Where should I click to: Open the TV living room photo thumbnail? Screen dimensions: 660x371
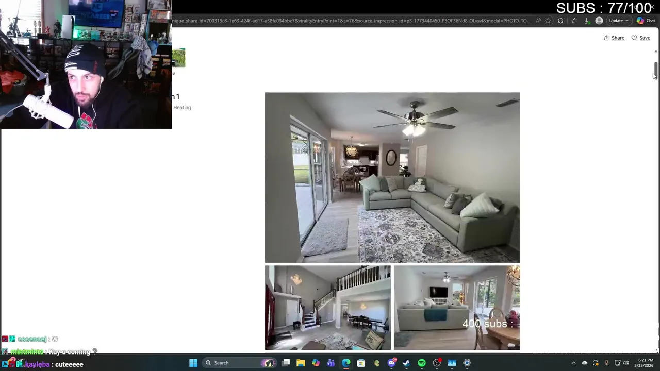point(457,308)
